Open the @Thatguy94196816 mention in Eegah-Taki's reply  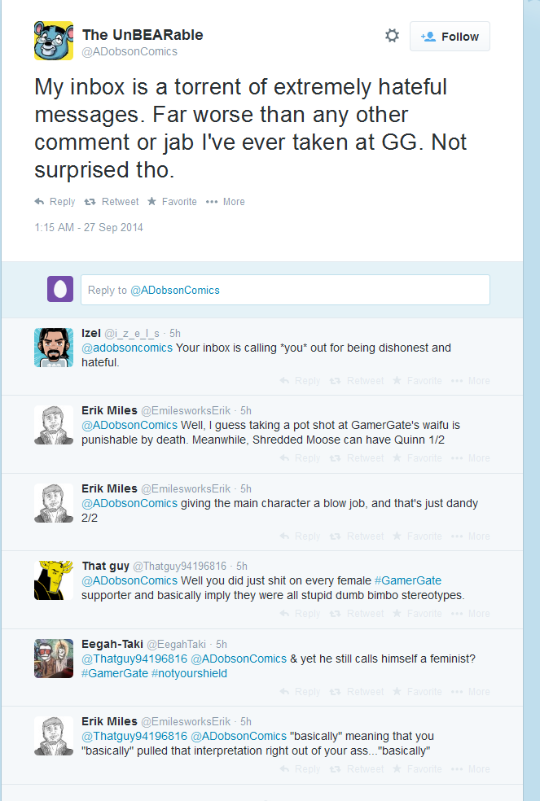(x=134, y=659)
